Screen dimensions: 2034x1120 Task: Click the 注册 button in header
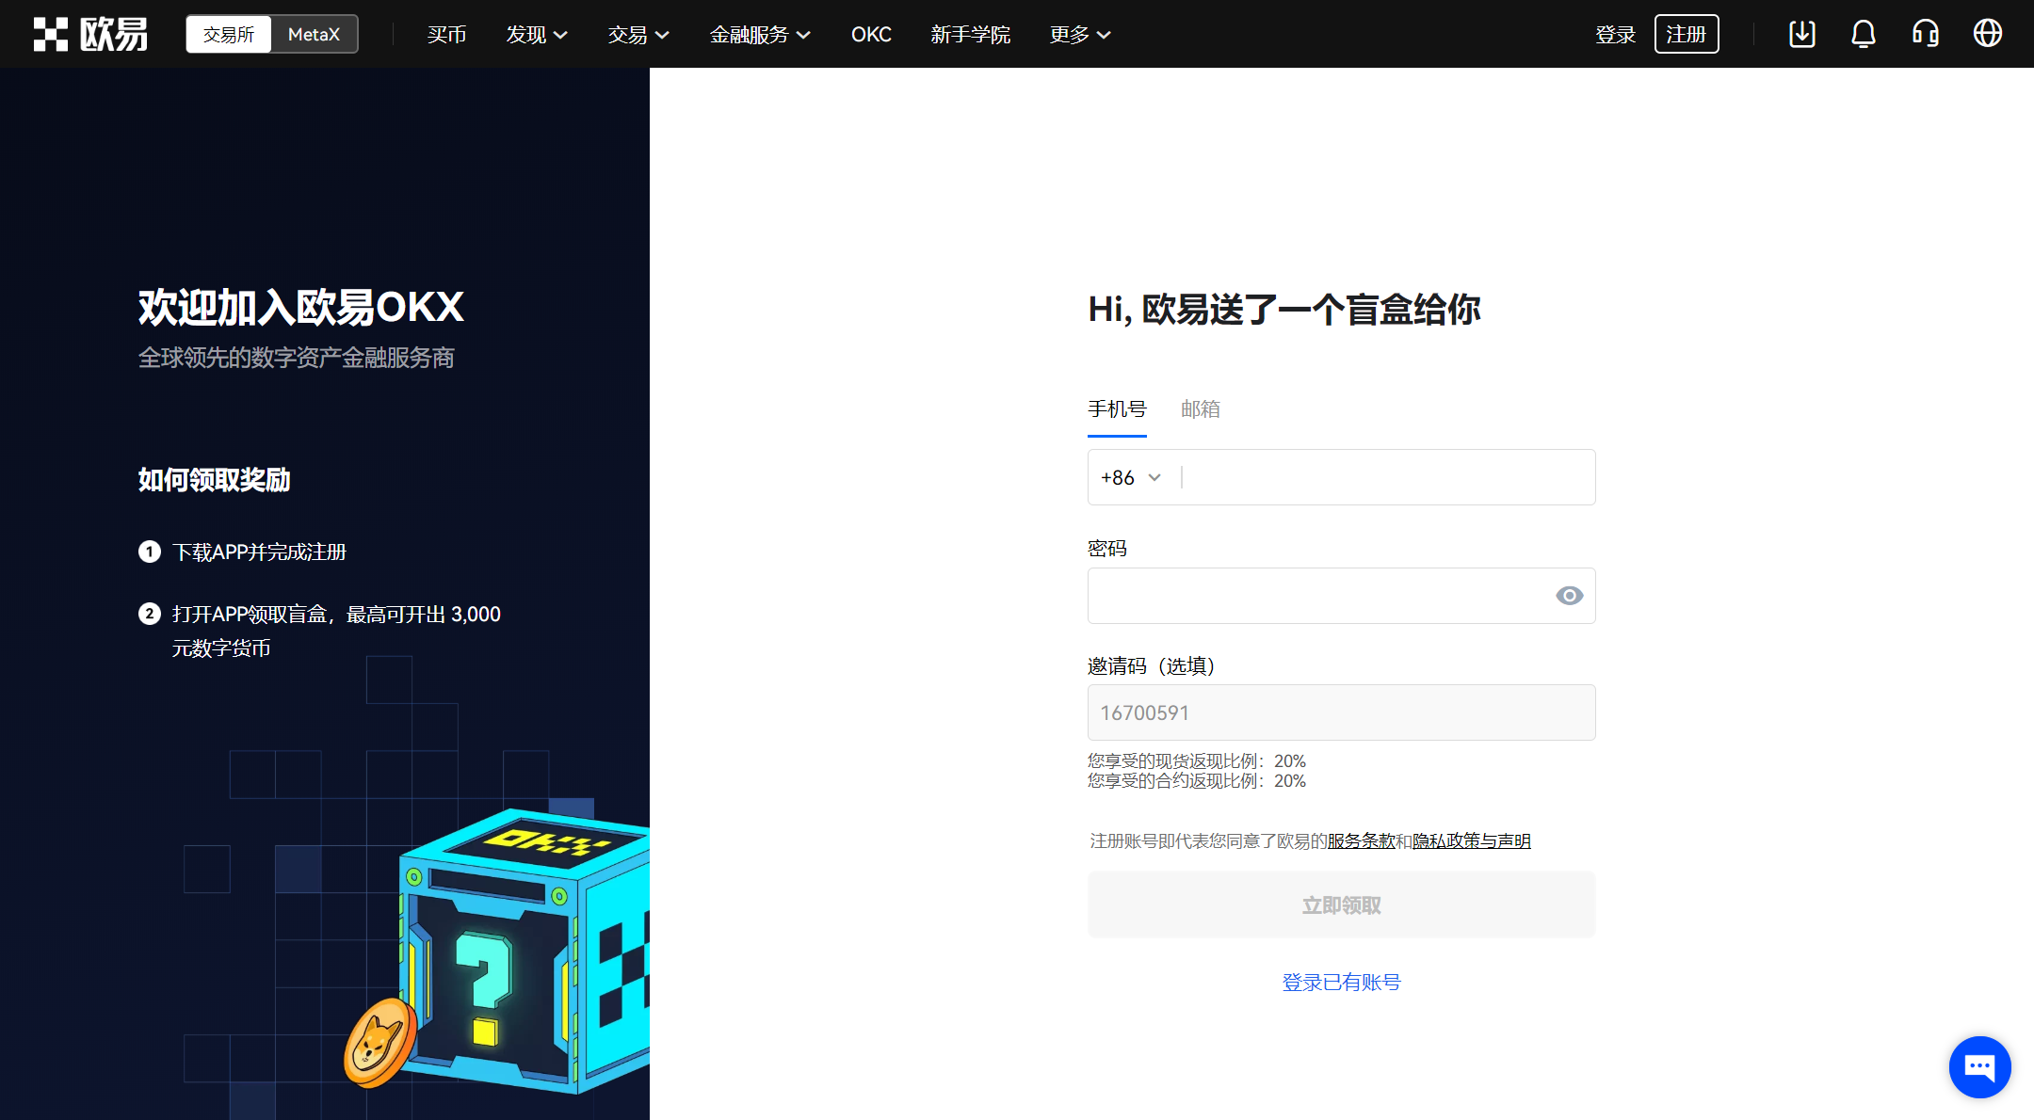coord(1687,34)
